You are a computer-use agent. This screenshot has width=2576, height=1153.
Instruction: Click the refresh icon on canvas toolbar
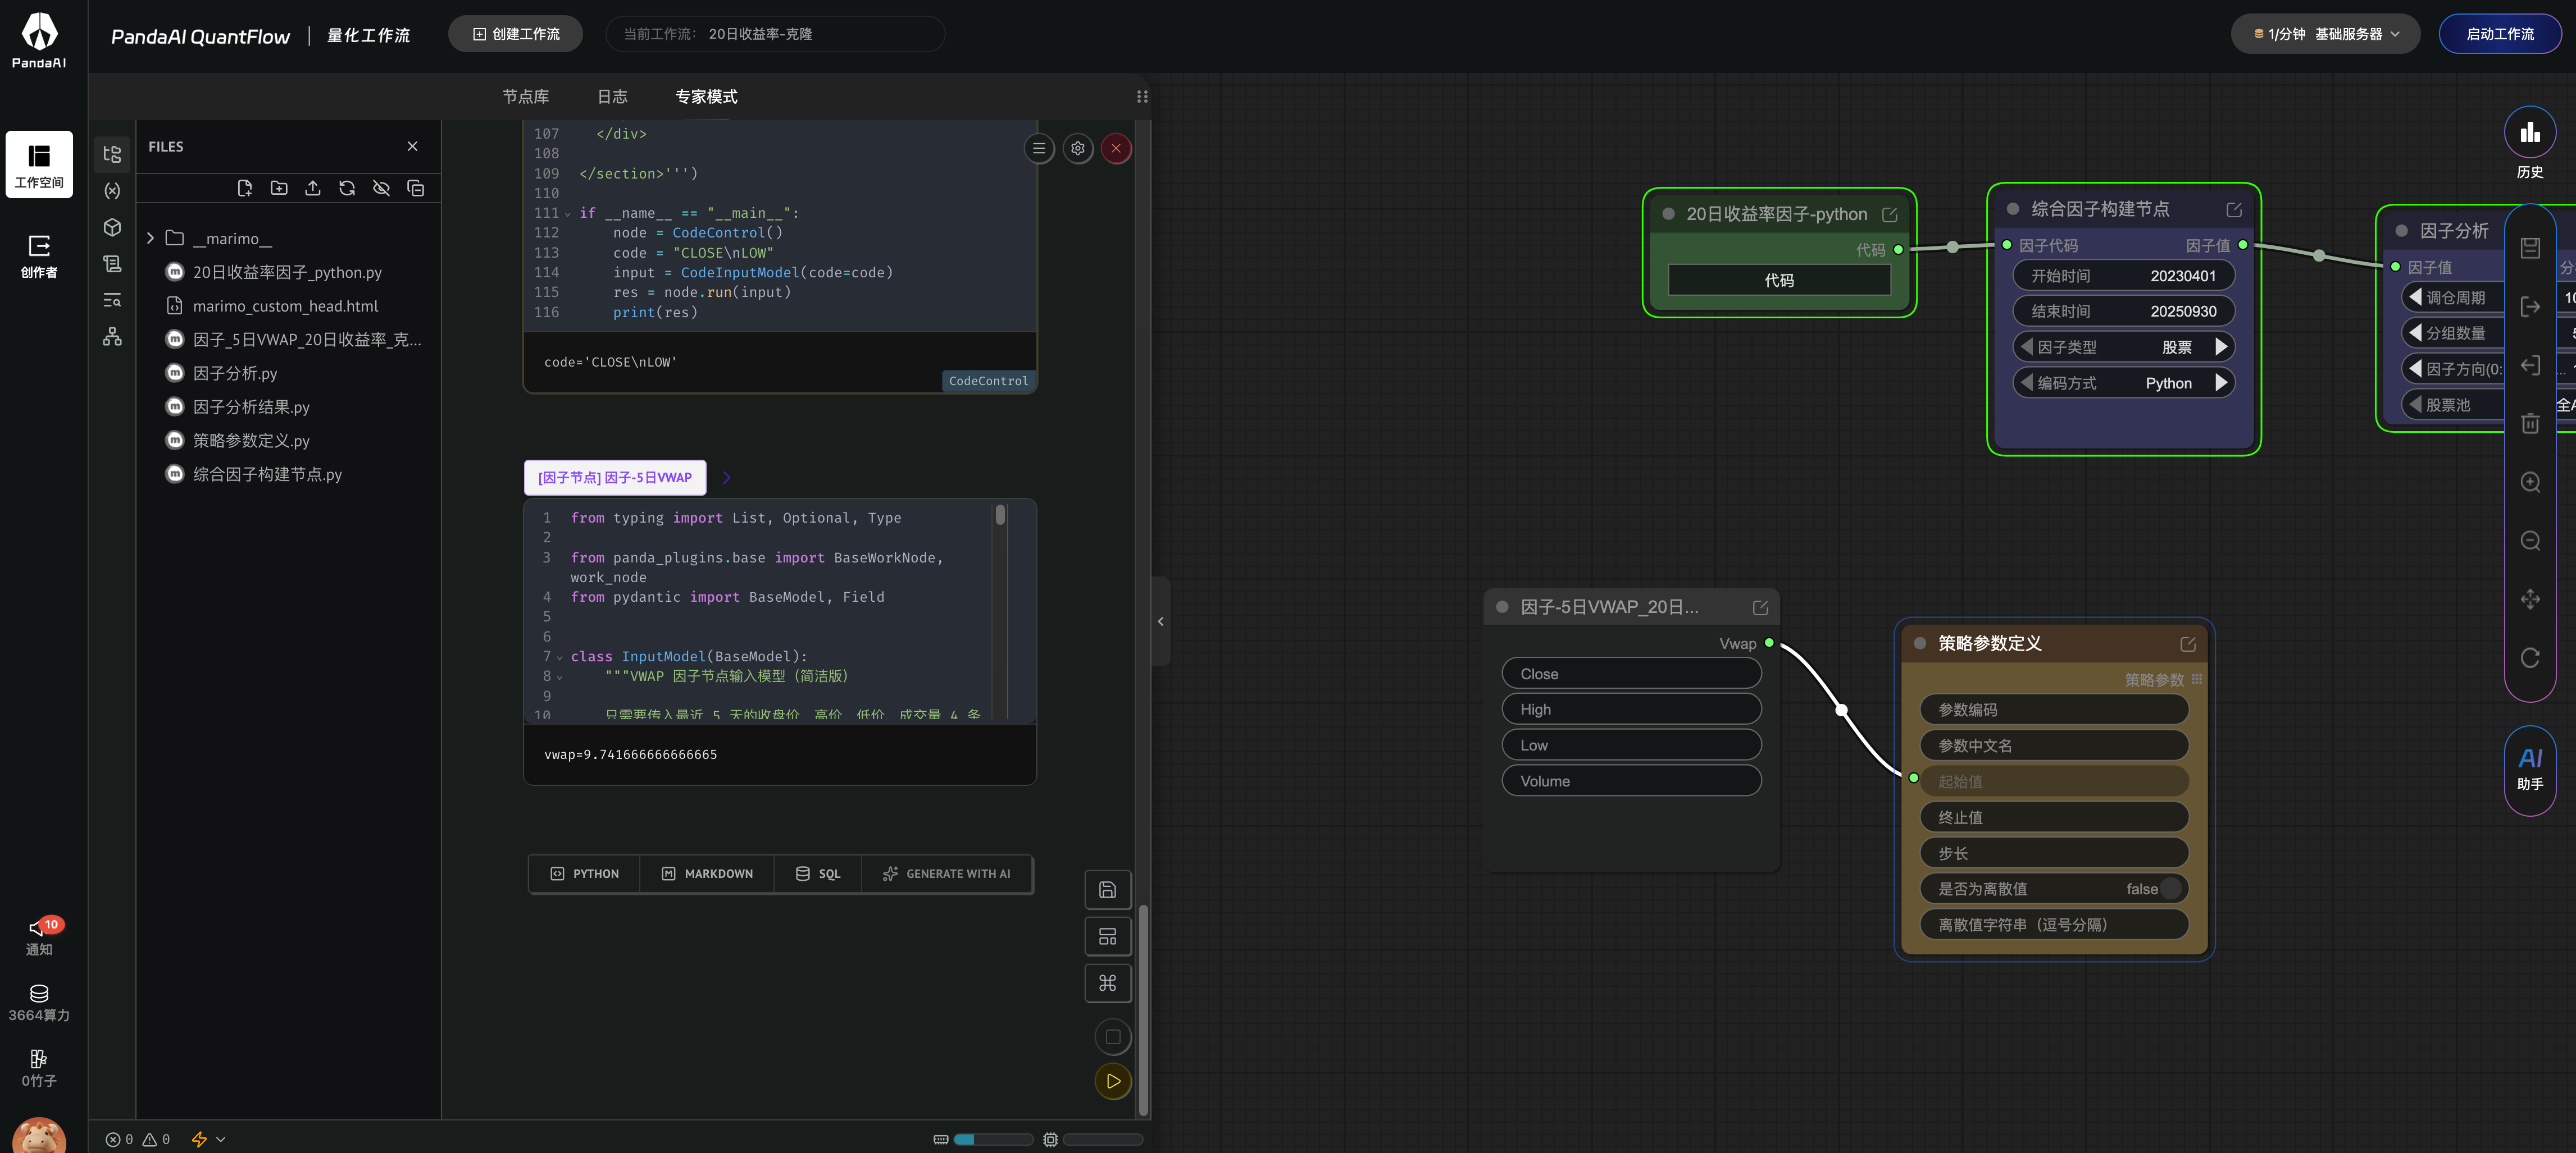[2530, 657]
